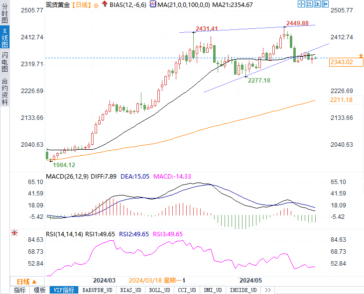Image resolution: width=364 pixels, height=294 pixels.
Task: Click the 指标 button in bottom bar
Action: 20,290
